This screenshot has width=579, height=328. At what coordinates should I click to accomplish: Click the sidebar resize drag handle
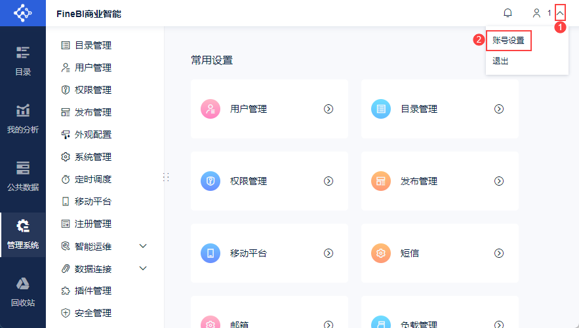point(166,177)
